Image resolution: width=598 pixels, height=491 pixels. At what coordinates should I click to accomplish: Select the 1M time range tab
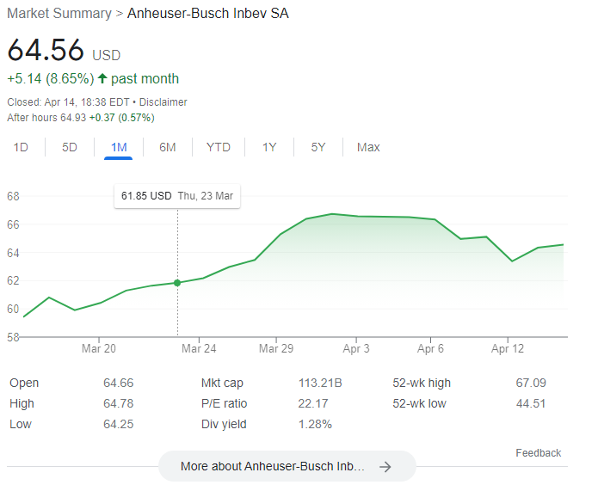coord(119,147)
